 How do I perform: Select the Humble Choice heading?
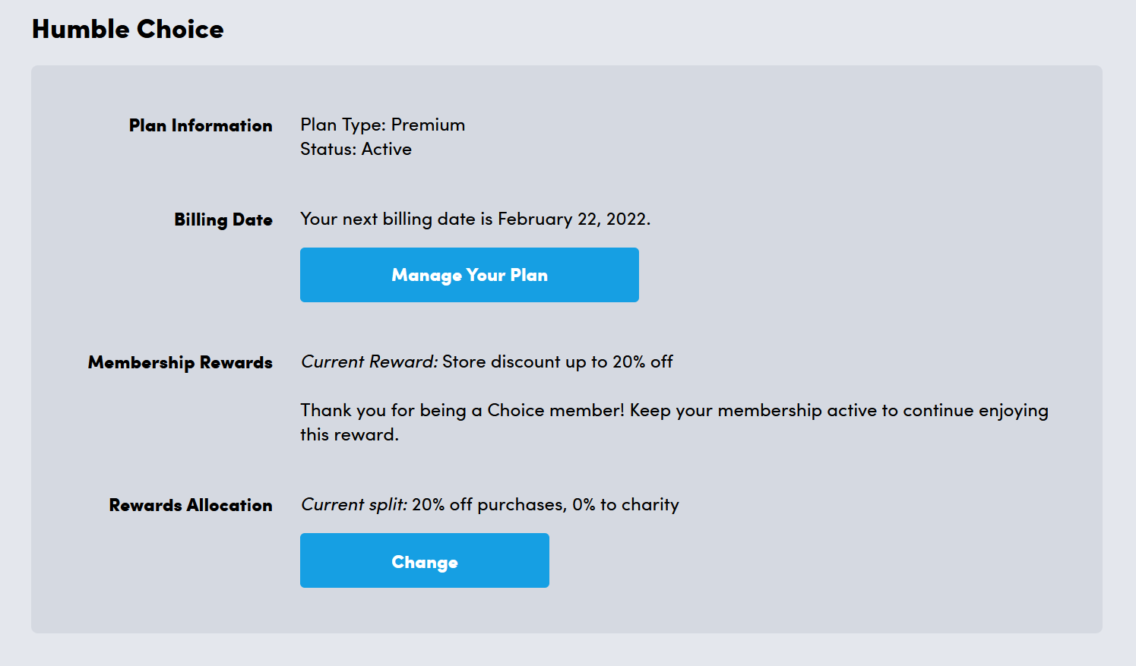128,29
